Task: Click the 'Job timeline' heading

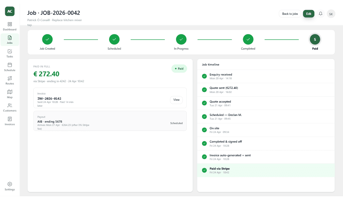Action: coord(210,64)
